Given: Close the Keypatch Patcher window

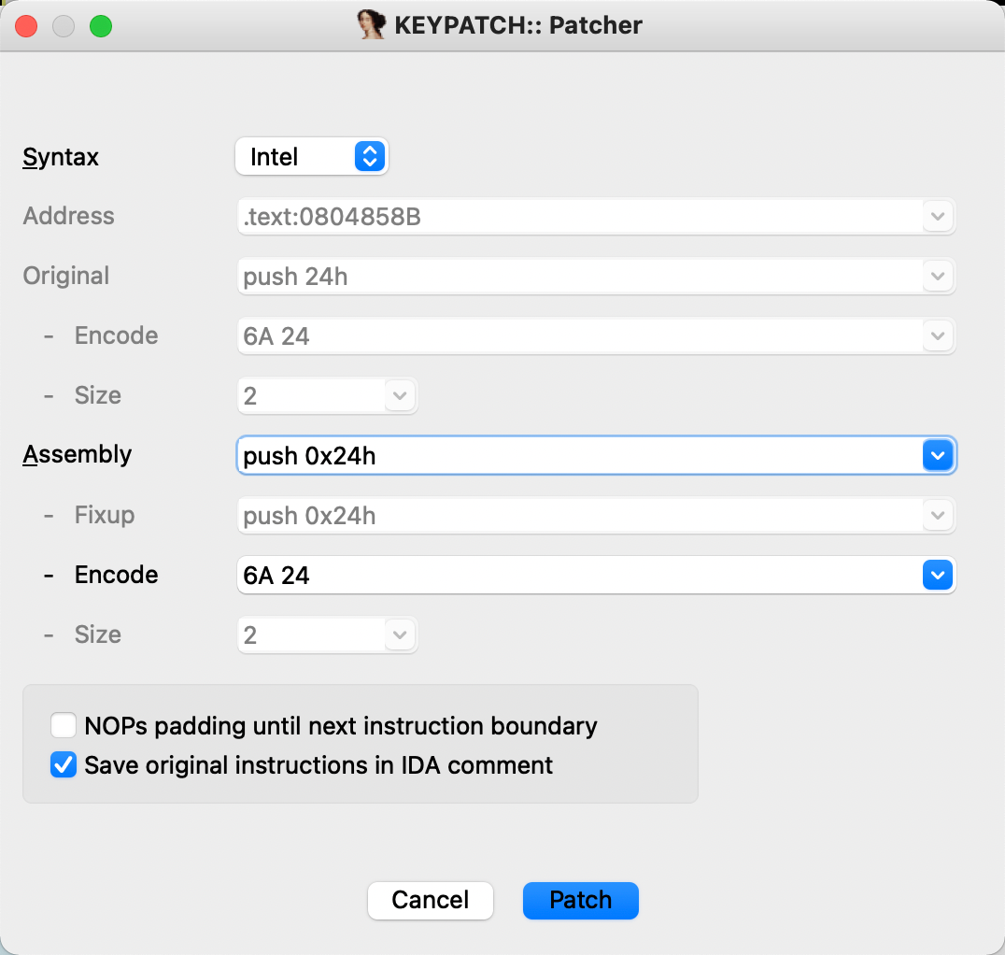Looking at the screenshot, I should (26, 26).
